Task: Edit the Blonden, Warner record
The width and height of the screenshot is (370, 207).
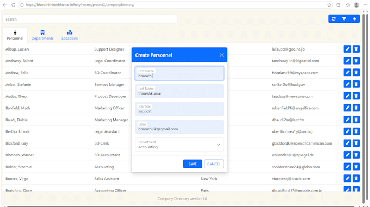Action: [x=347, y=155]
